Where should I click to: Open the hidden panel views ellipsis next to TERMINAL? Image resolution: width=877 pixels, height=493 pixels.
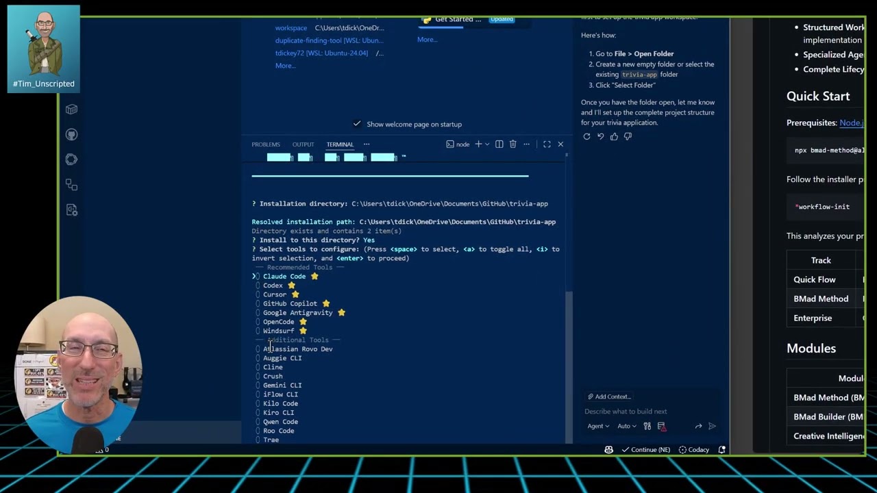(367, 144)
